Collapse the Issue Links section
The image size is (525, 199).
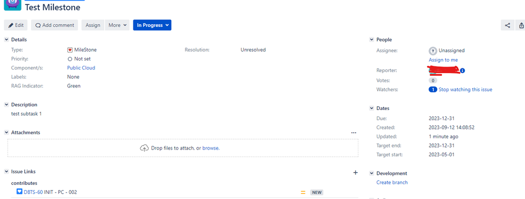point(6,172)
